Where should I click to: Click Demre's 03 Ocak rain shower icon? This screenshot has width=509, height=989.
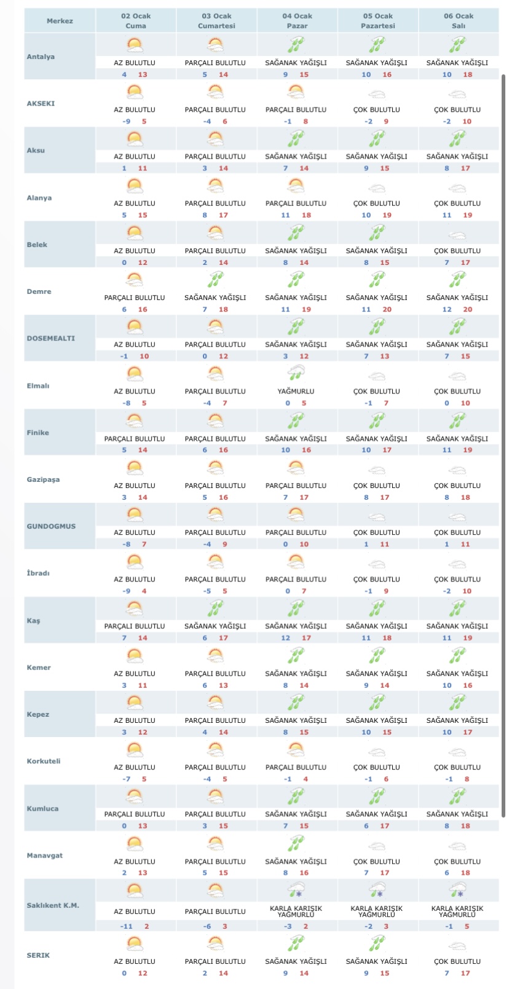pyautogui.click(x=215, y=280)
